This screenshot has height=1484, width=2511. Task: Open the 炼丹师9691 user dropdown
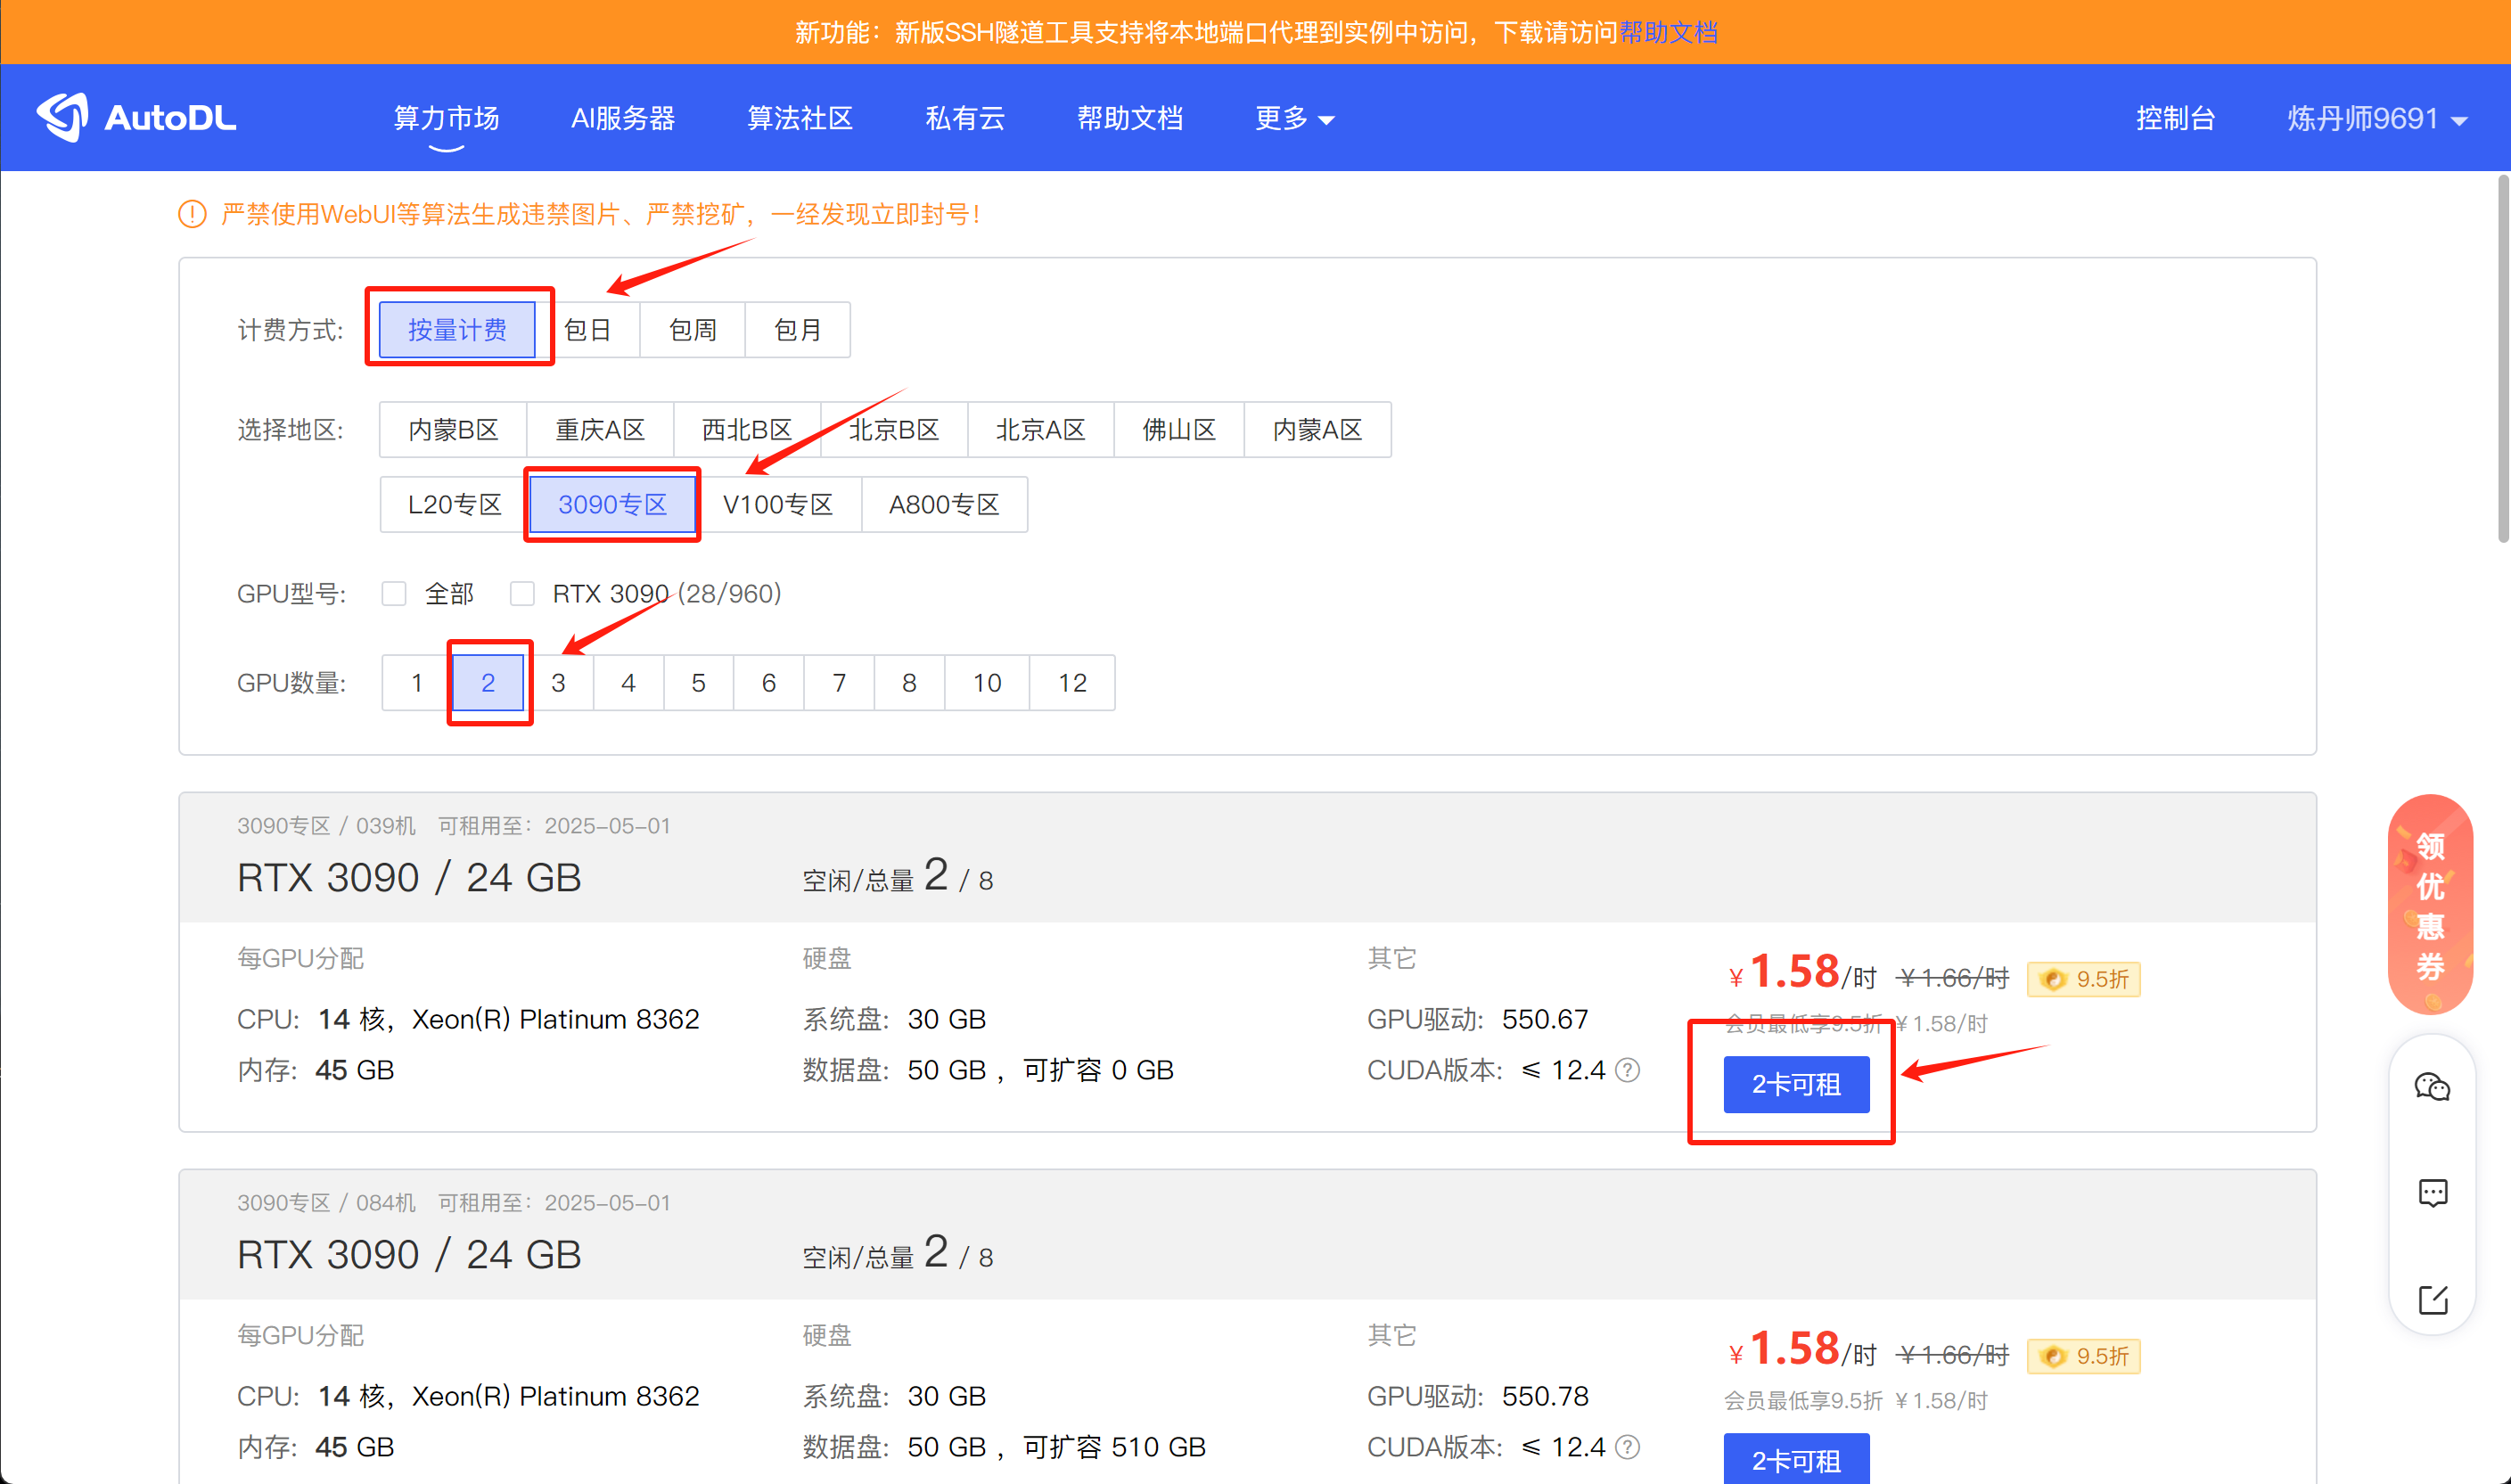2376,118
